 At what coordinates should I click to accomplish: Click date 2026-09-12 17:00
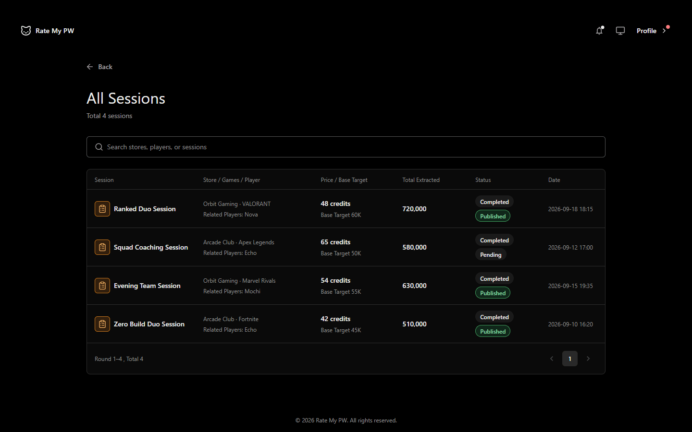tap(570, 247)
